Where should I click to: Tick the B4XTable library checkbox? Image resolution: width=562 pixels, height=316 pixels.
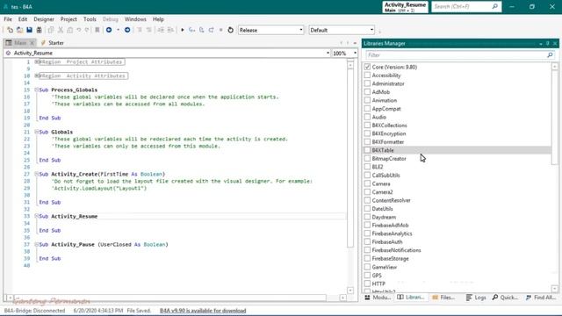(x=367, y=150)
